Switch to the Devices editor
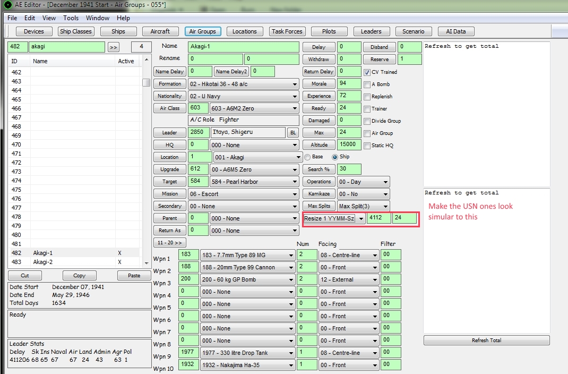568x374 pixels. click(33, 31)
